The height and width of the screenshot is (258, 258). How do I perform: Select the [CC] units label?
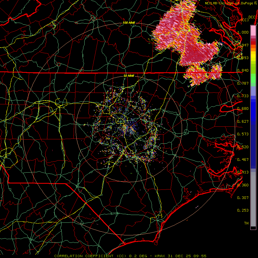(x=245, y=20)
